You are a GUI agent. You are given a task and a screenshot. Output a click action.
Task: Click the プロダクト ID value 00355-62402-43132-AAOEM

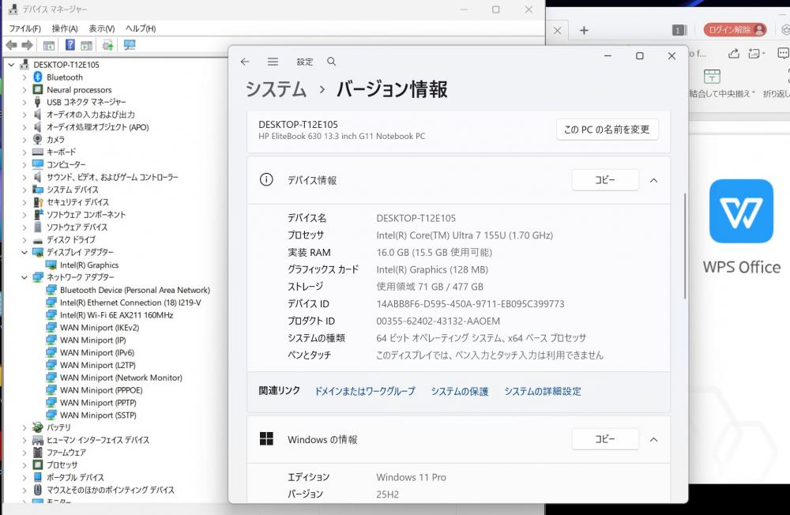(x=438, y=321)
